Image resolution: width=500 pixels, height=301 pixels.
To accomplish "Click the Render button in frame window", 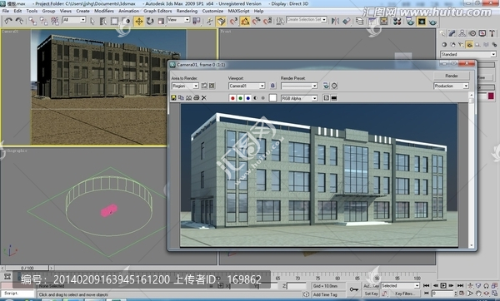I will tap(451, 76).
